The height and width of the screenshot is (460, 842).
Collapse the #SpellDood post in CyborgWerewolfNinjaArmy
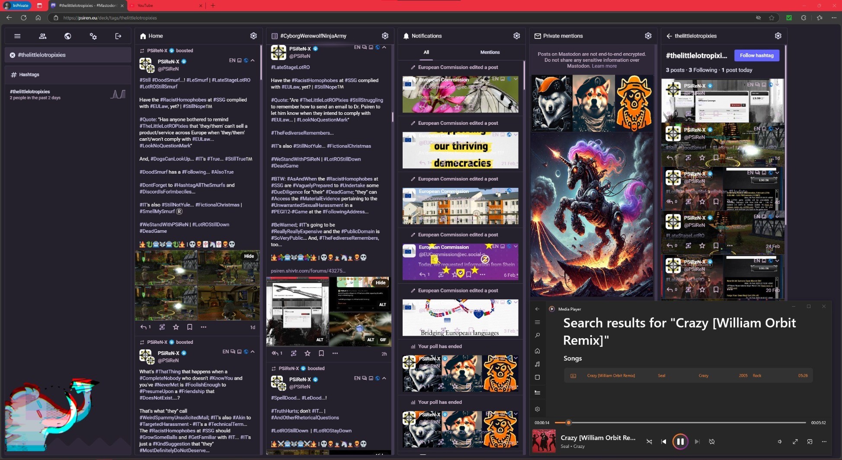click(x=384, y=378)
